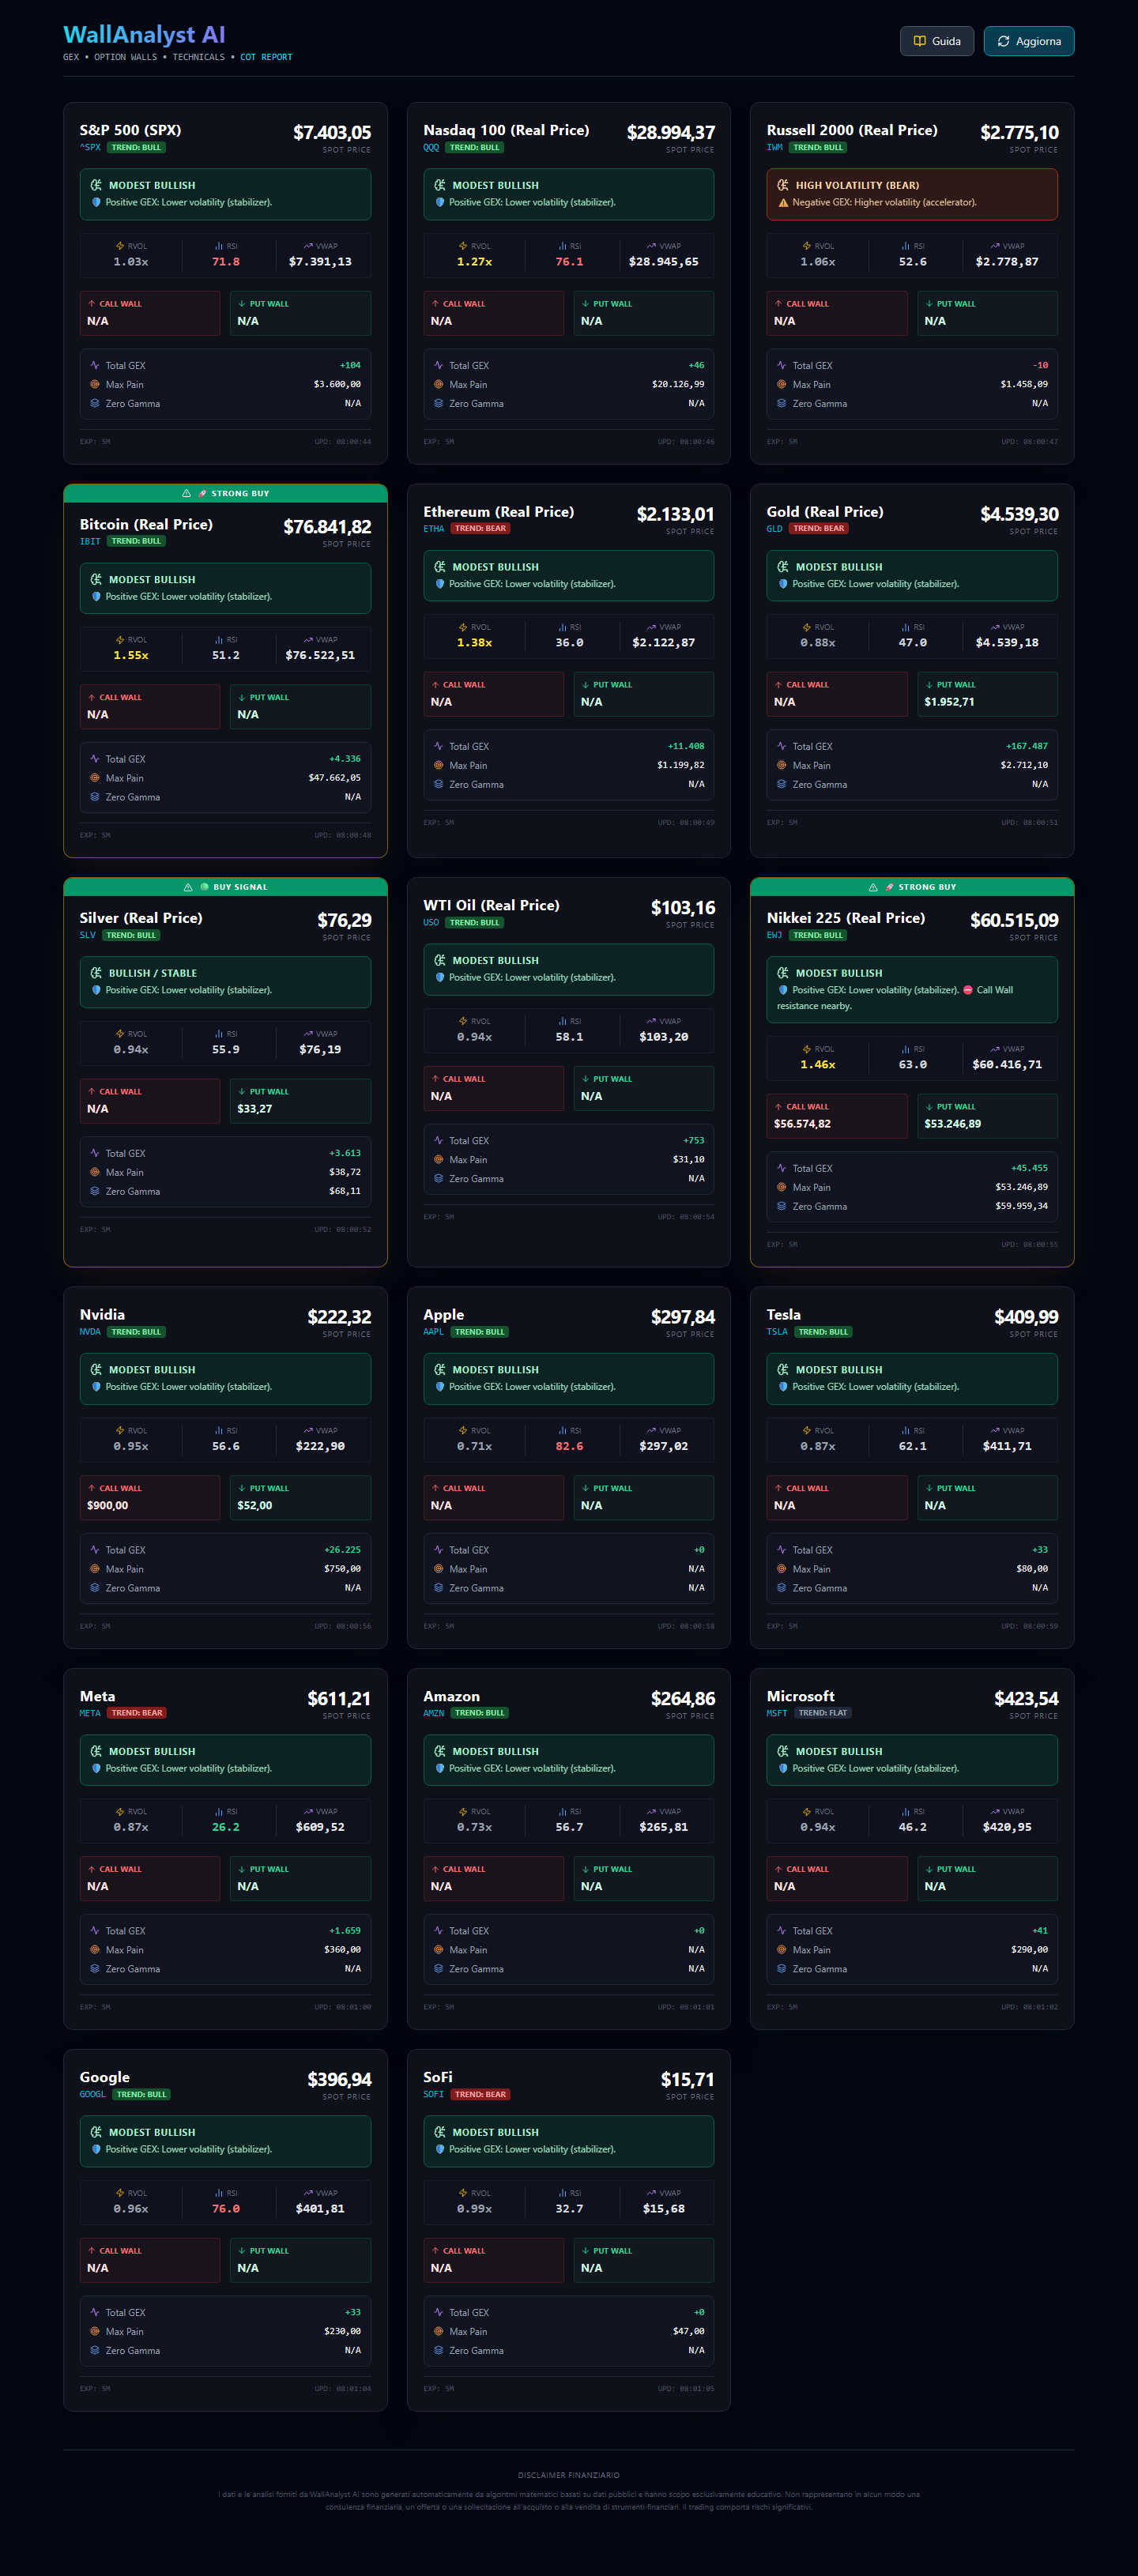Click the shield icon in Gold card
The image size is (1138, 2576).
[783, 584]
